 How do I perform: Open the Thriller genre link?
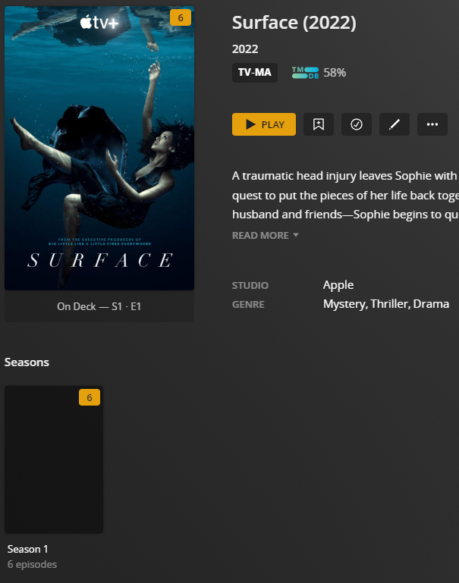tap(389, 304)
